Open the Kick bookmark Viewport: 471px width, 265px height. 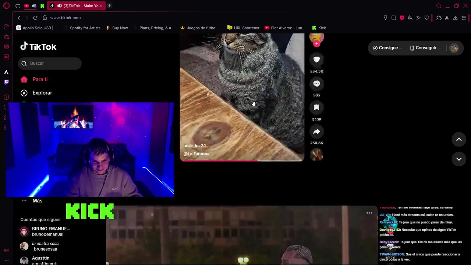coord(319,28)
